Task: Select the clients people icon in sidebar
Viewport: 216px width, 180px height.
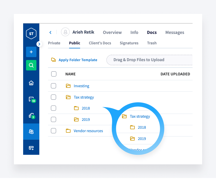Action: click(31, 132)
